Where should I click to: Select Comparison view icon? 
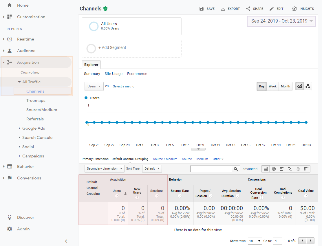pyautogui.click(x=290, y=169)
